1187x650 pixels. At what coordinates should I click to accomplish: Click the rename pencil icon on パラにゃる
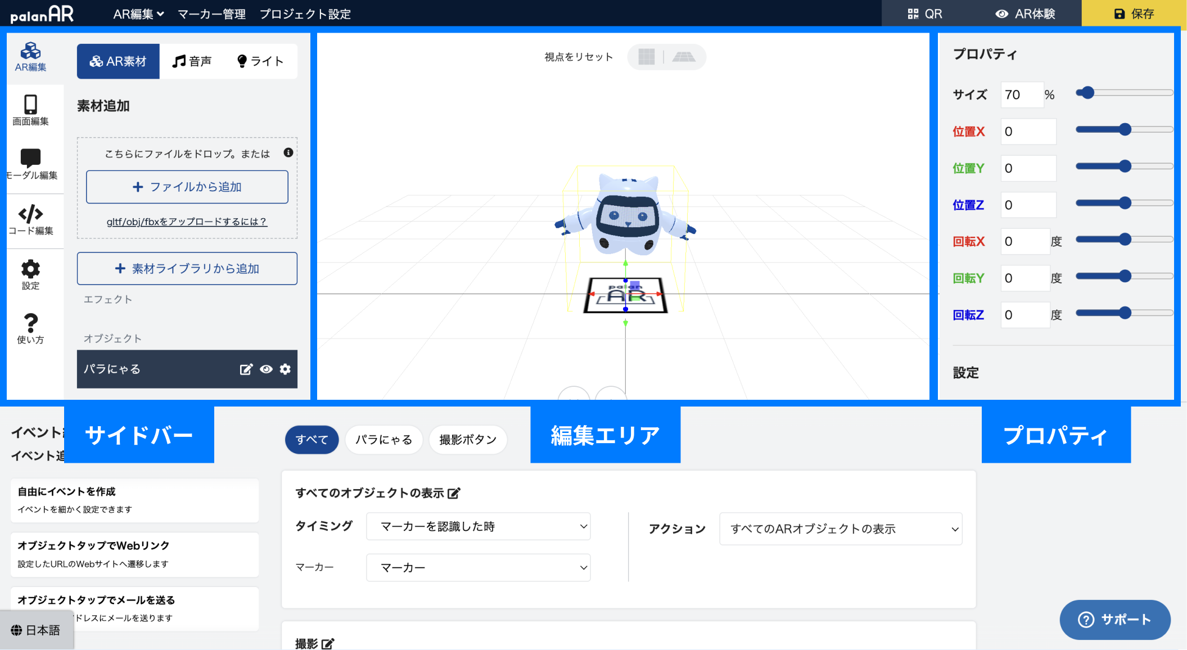coord(246,369)
